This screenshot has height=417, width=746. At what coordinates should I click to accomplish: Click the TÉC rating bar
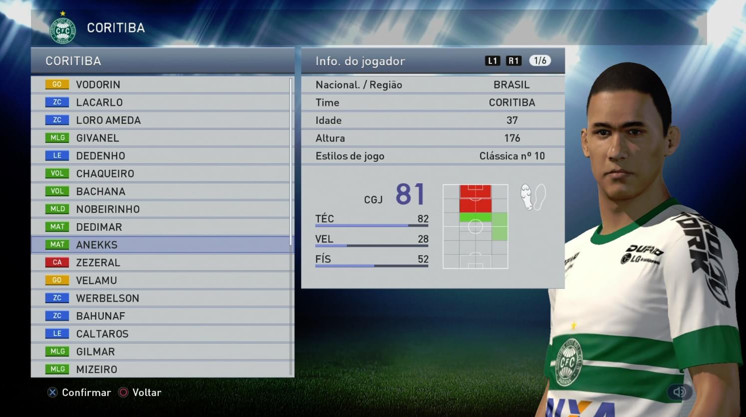pyautogui.click(x=372, y=225)
